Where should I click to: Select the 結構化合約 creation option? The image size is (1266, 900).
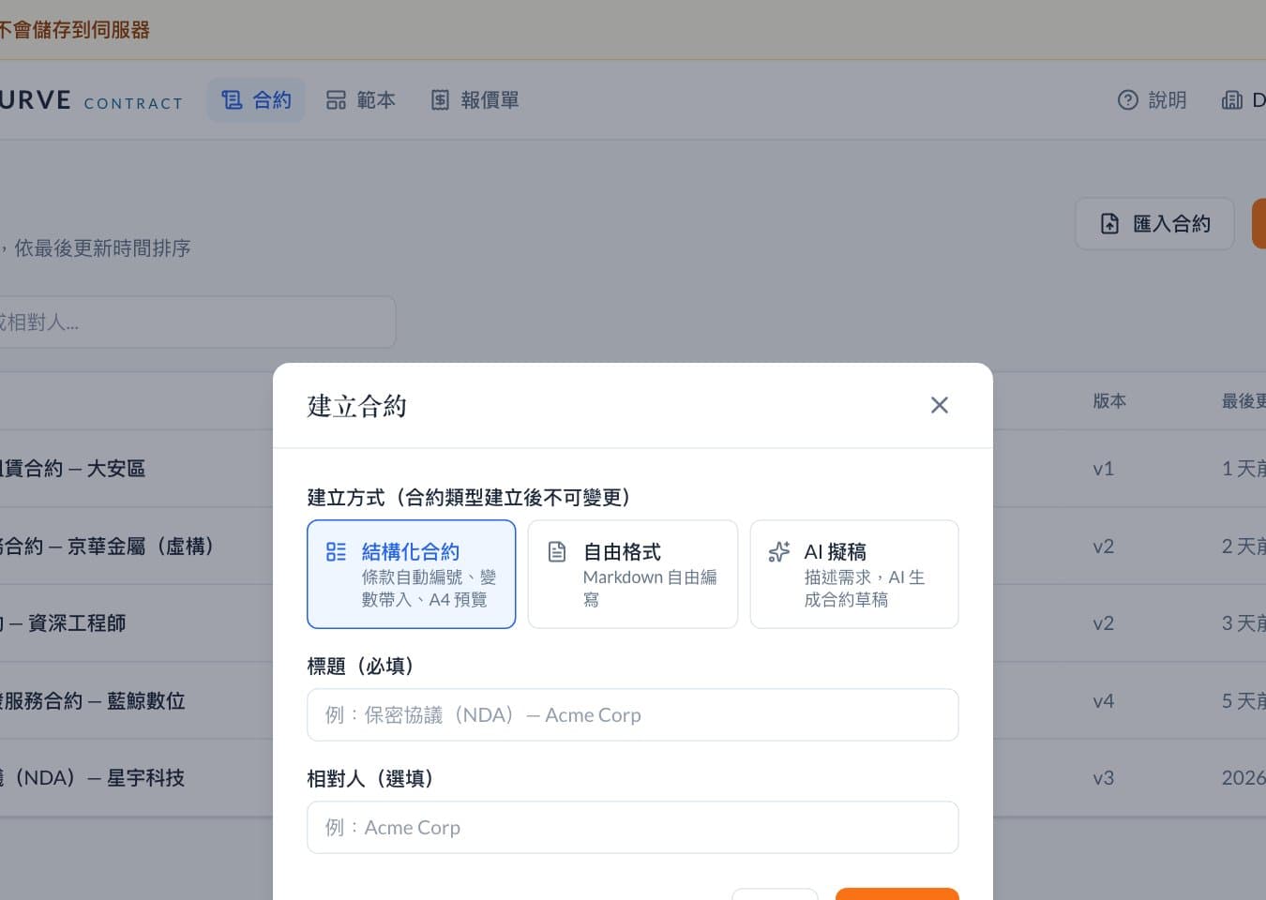pyautogui.click(x=412, y=574)
